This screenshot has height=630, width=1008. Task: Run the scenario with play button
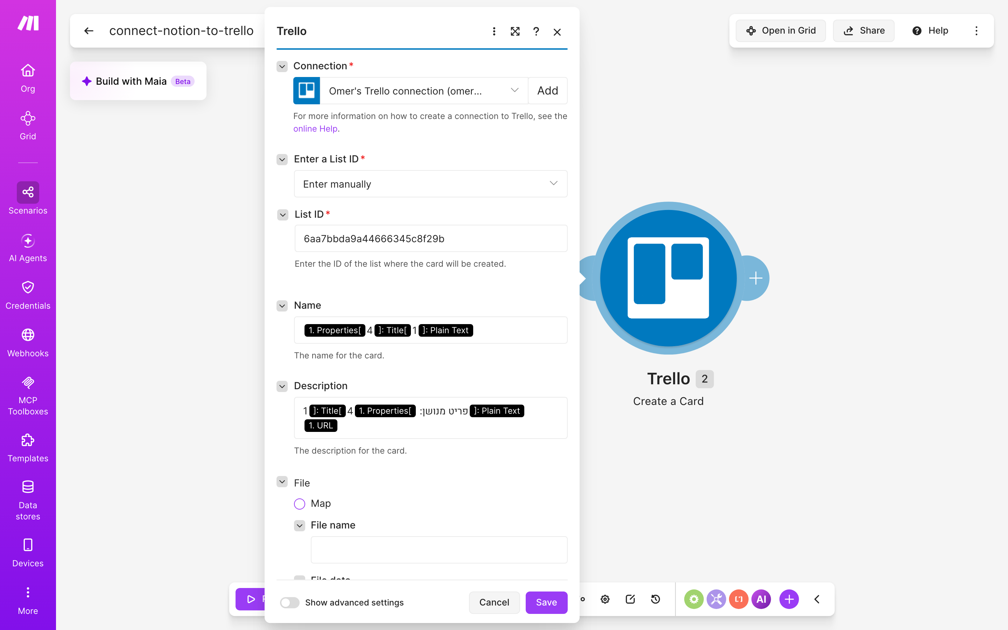(250, 599)
